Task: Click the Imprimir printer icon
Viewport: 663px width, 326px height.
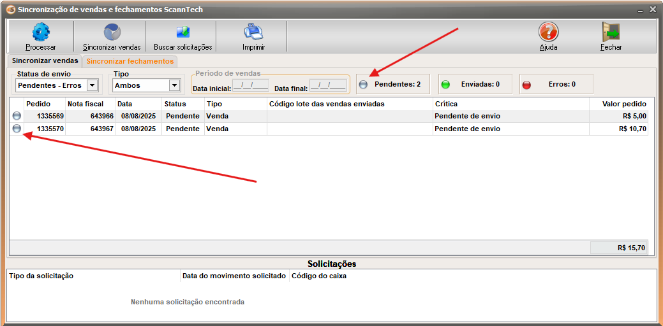Action: click(253, 32)
